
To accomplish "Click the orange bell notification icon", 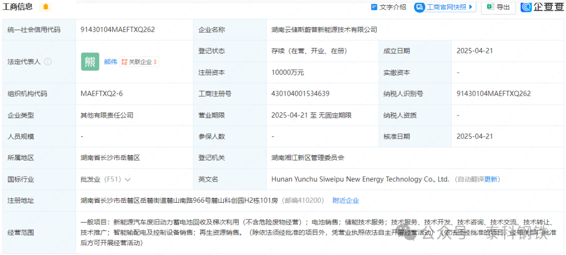I will [46, 6].
